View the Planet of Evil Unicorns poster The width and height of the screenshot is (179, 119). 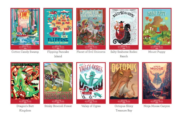coord(91,29)
